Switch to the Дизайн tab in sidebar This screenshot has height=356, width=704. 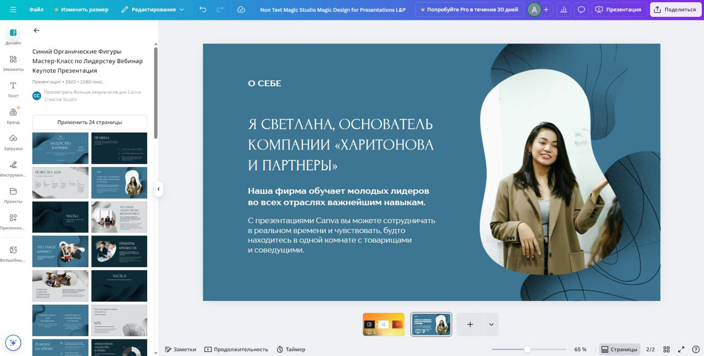pos(13,37)
